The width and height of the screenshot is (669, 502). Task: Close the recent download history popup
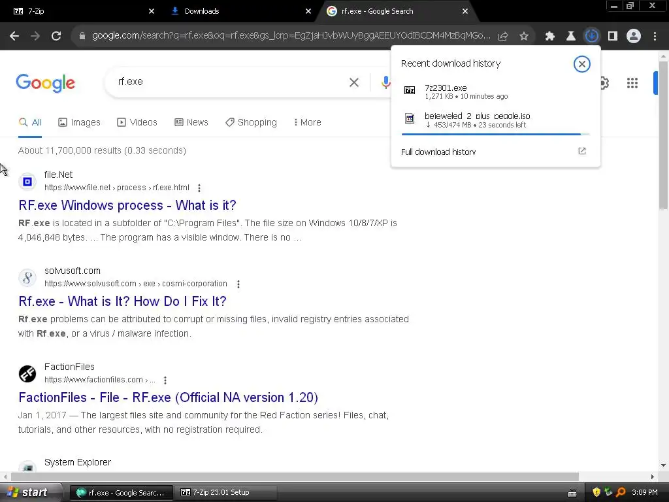pyautogui.click(x=581, y=64)
